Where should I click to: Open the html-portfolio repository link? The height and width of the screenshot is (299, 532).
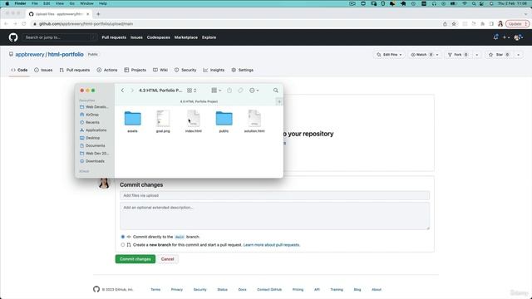pos(66,54)
